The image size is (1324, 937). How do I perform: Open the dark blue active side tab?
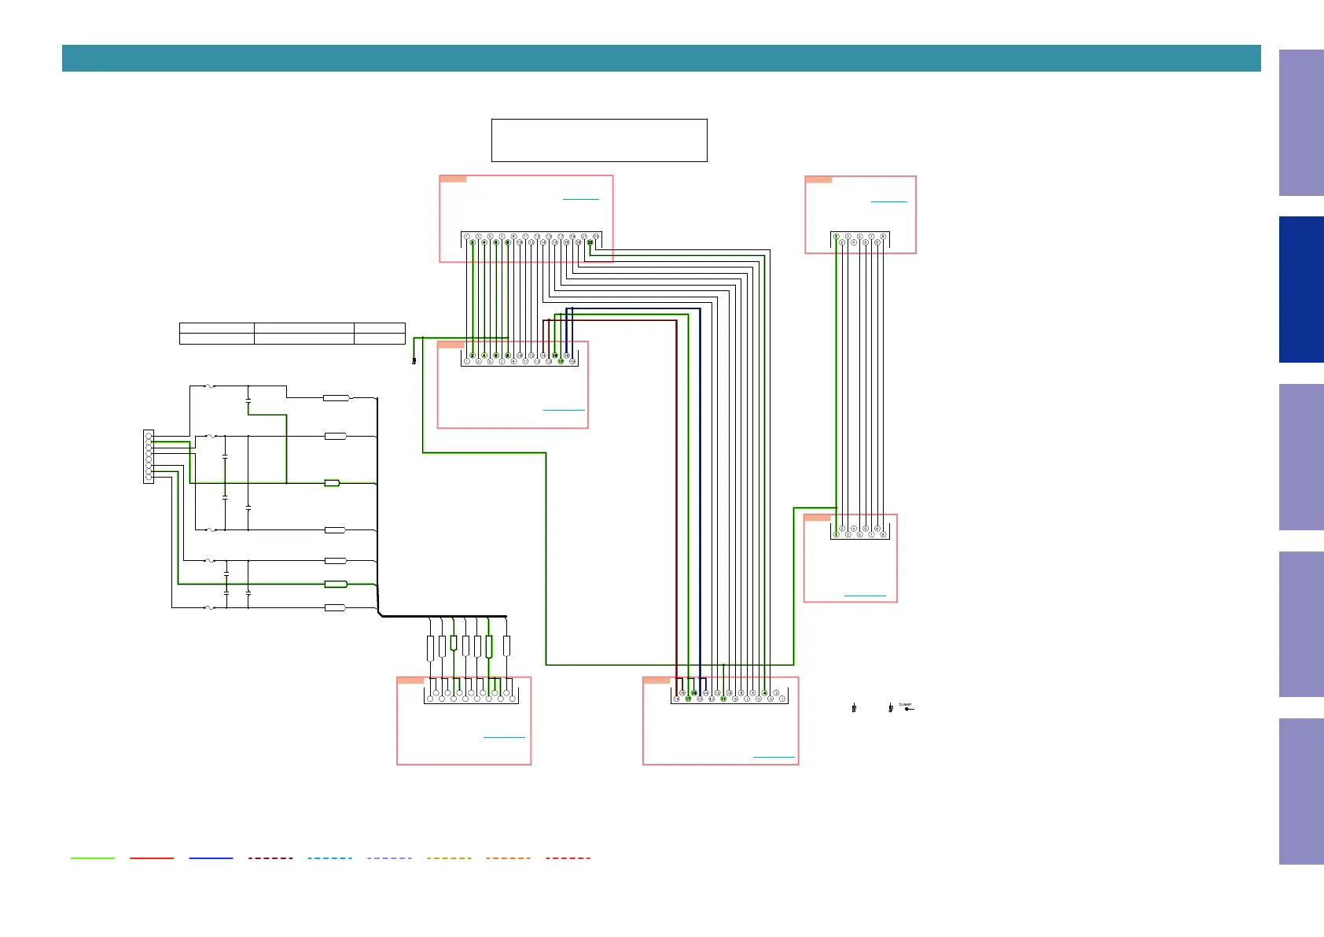coord(1301,290)
